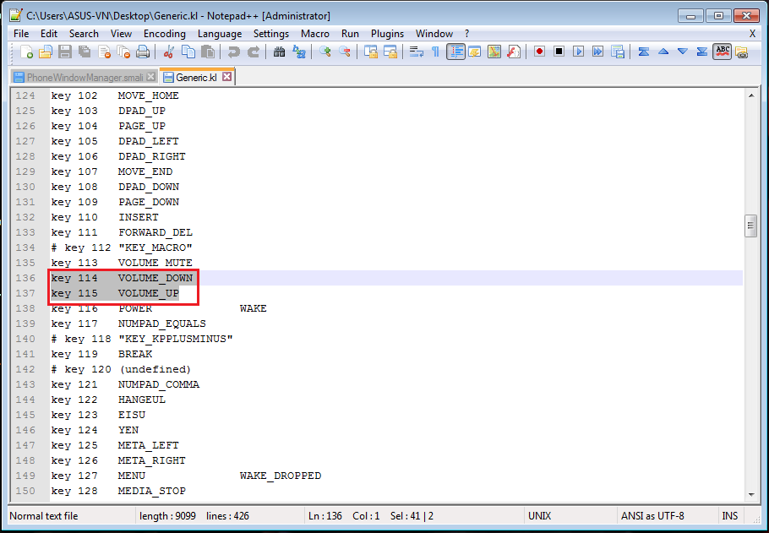Close the PhoneWindowManager.smali tab

click(x=151, y=77)
